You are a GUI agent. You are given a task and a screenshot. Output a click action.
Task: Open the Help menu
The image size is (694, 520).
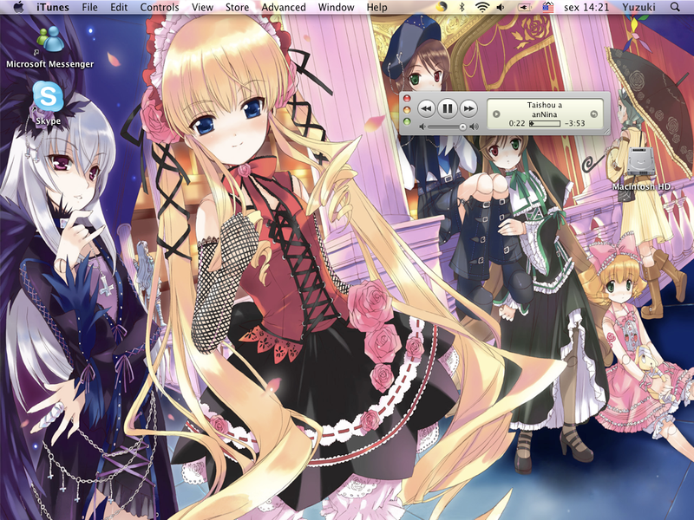[x=376, y=7]
